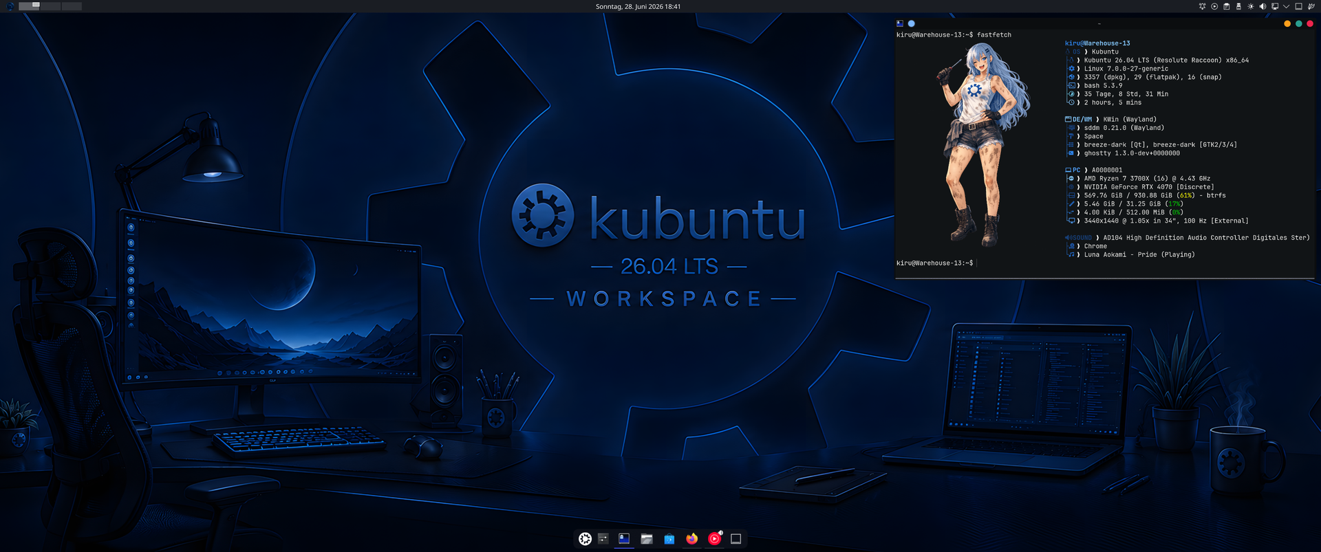The width and height of the screenshot is (1321, 552).
Task: Click the square show-desktop icon in top panel
Action: [1298, 6]
